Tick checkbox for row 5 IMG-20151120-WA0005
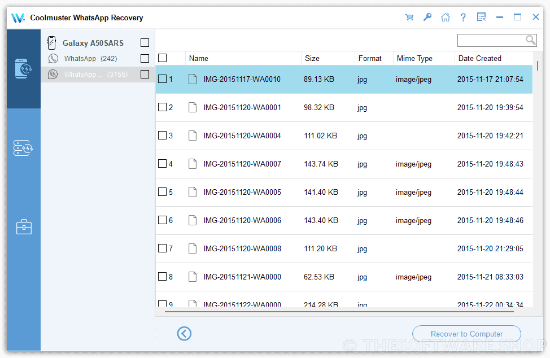 click(x=163, y=192)
